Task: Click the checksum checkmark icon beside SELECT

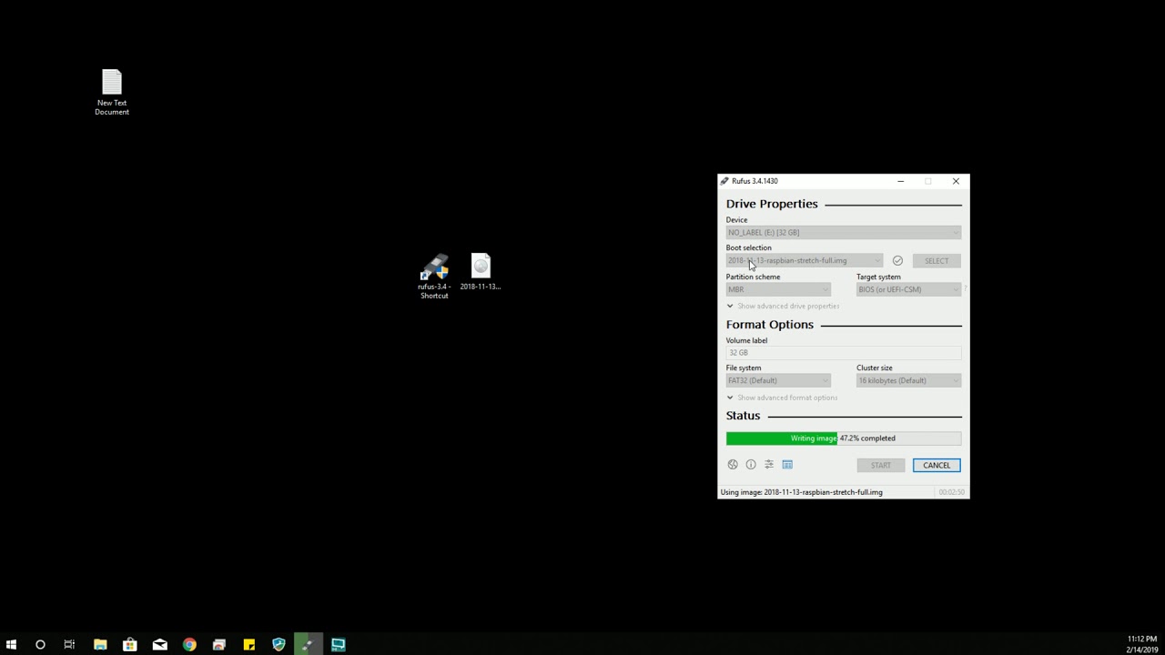Action: 897,260
